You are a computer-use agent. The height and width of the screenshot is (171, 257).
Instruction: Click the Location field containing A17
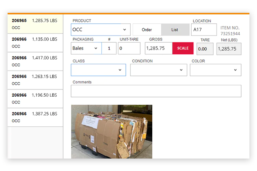[x=204, y=30]
